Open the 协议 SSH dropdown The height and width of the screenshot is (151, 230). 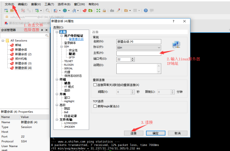coord(139,48)
